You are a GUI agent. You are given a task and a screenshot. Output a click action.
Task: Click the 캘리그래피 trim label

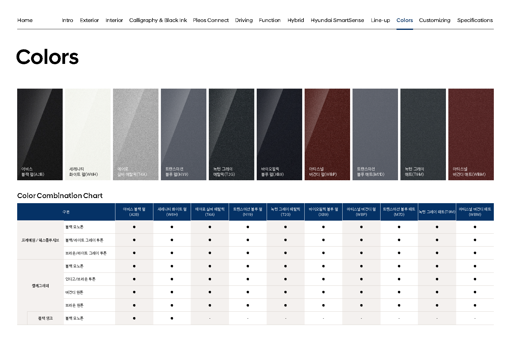(40, 286)
